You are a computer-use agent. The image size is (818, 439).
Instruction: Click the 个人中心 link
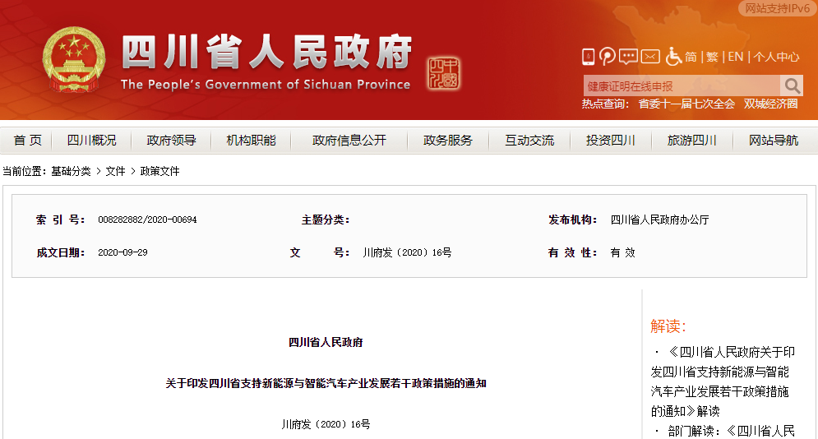point(776,57)
